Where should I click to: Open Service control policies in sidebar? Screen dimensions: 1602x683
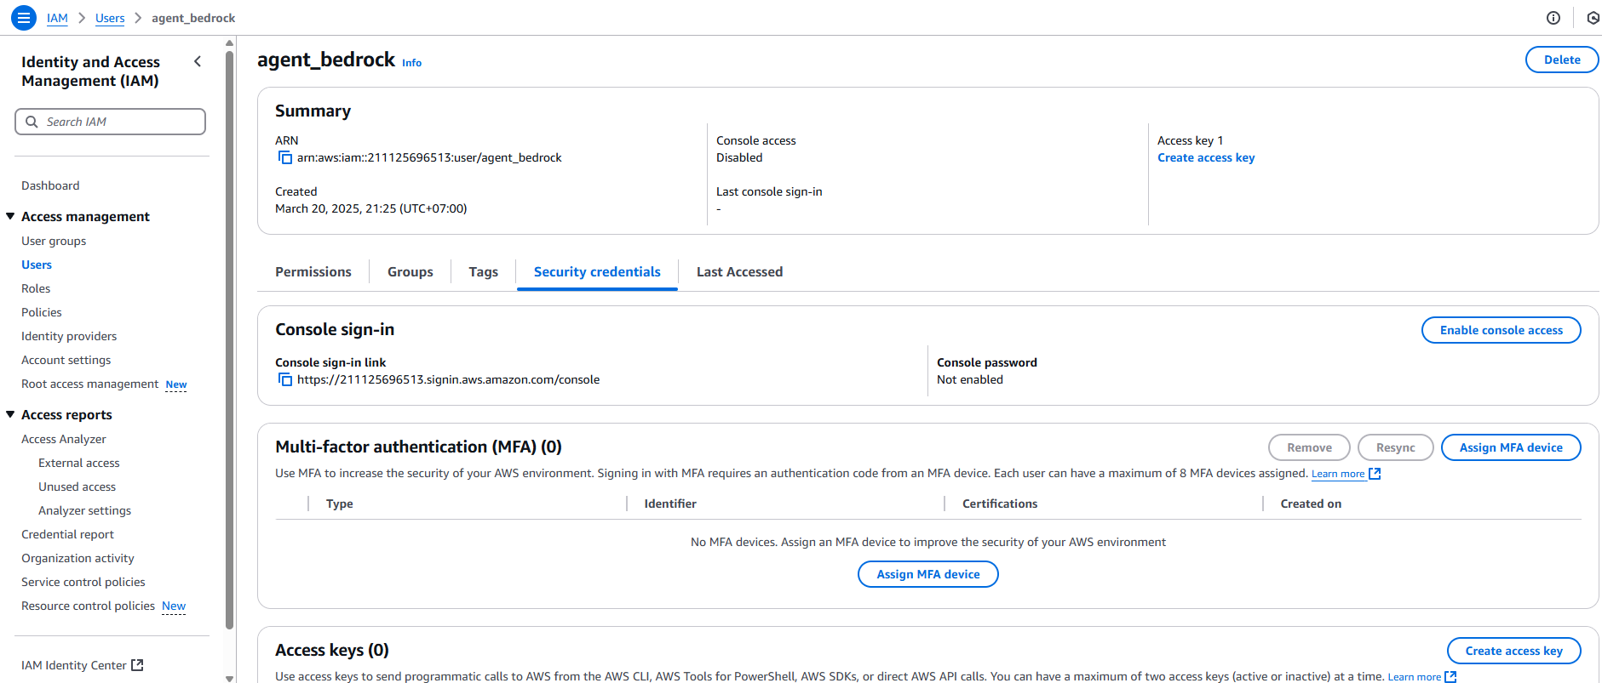click(83, 582)
